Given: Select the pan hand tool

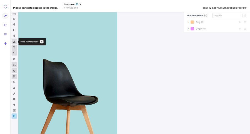Looking at the screenshot, I should pos(14,88).
